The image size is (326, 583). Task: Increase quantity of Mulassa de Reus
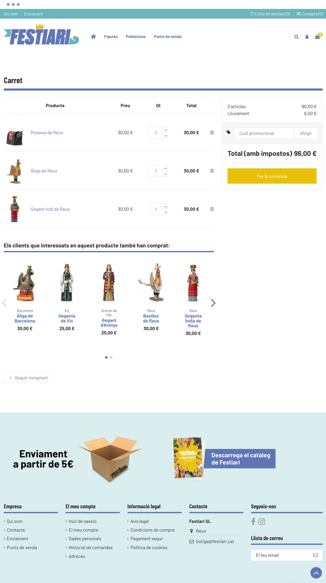(x=165, y=130)
